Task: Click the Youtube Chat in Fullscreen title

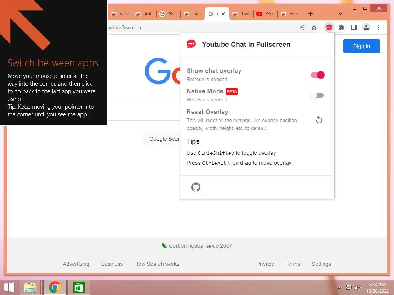Action: pyautogui.click(x=246, y=45)
